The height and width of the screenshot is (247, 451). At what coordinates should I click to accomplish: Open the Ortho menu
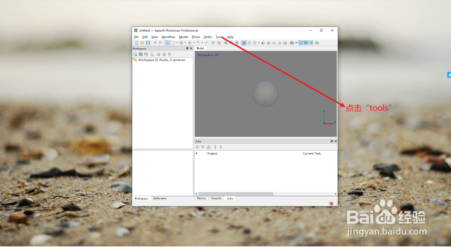[208, 37]
